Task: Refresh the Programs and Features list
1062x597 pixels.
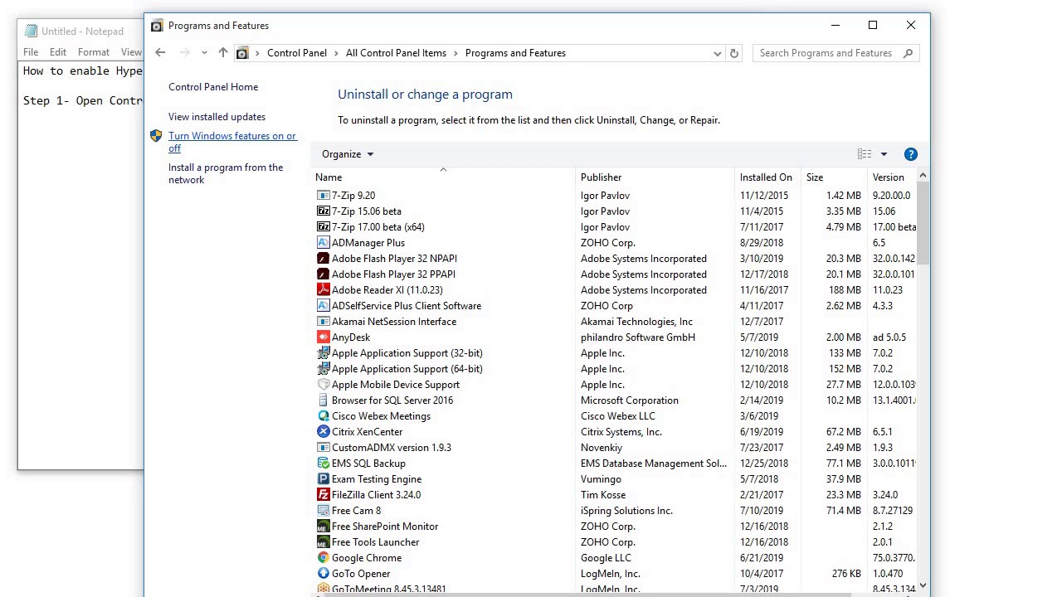Action: 733,53
